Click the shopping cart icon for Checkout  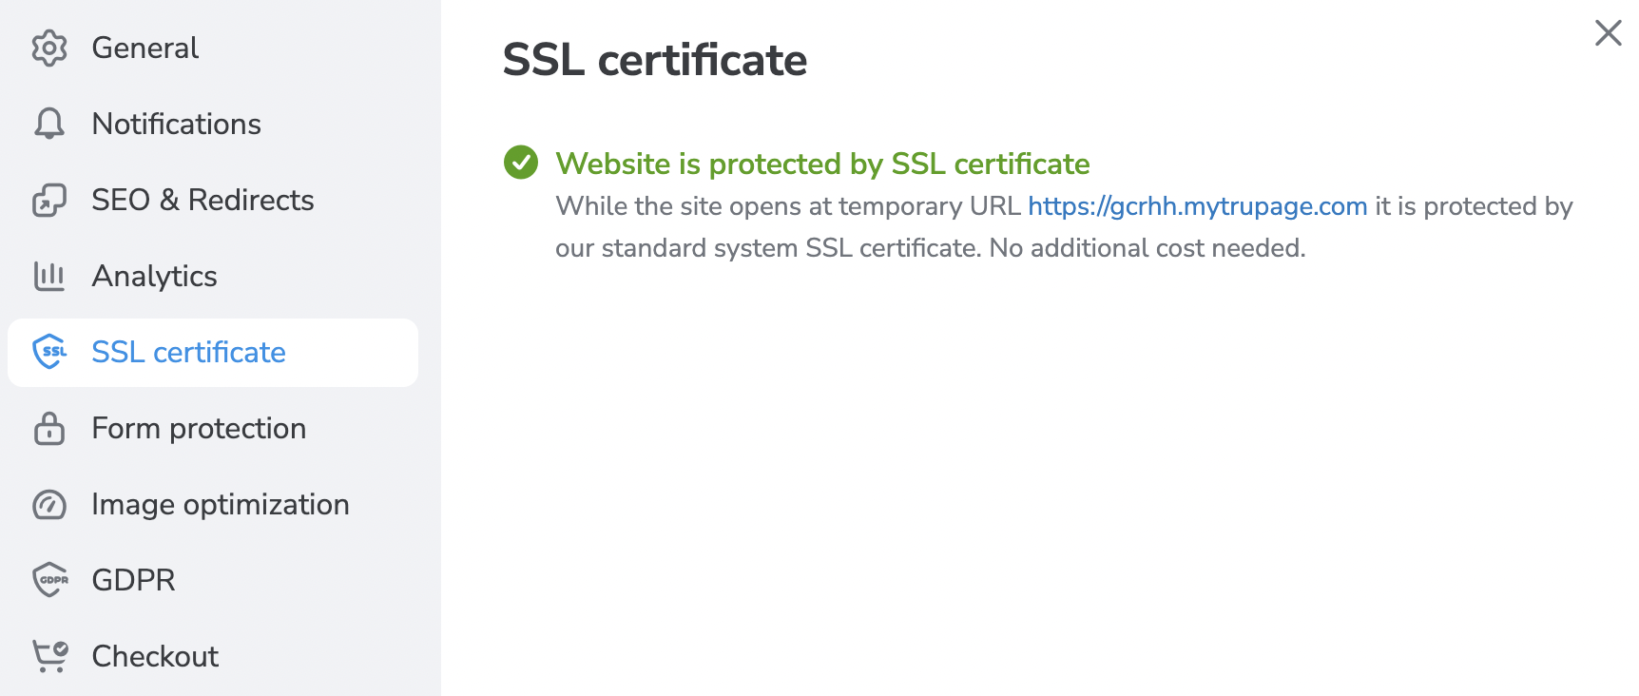49,655
